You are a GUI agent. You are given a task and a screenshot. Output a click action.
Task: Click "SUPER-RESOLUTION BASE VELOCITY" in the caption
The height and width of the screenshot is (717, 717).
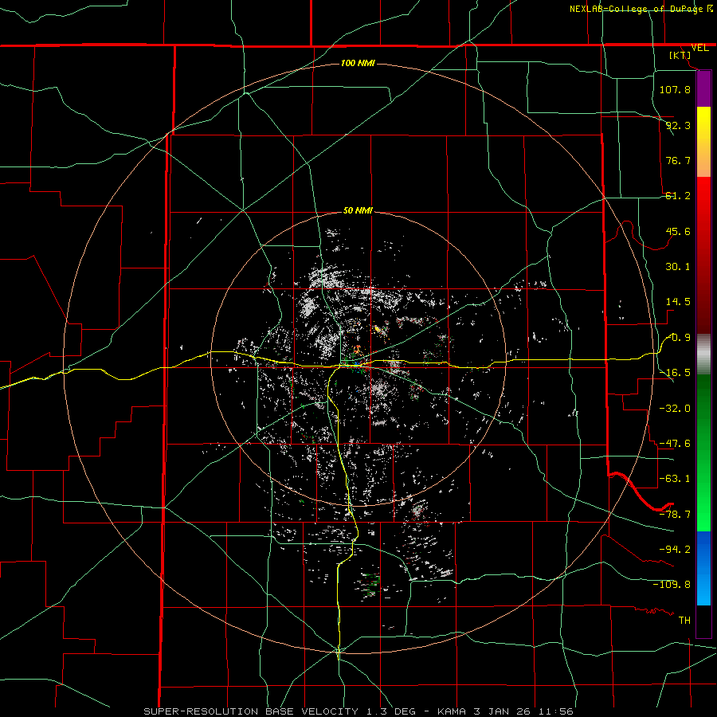[251, 711]
